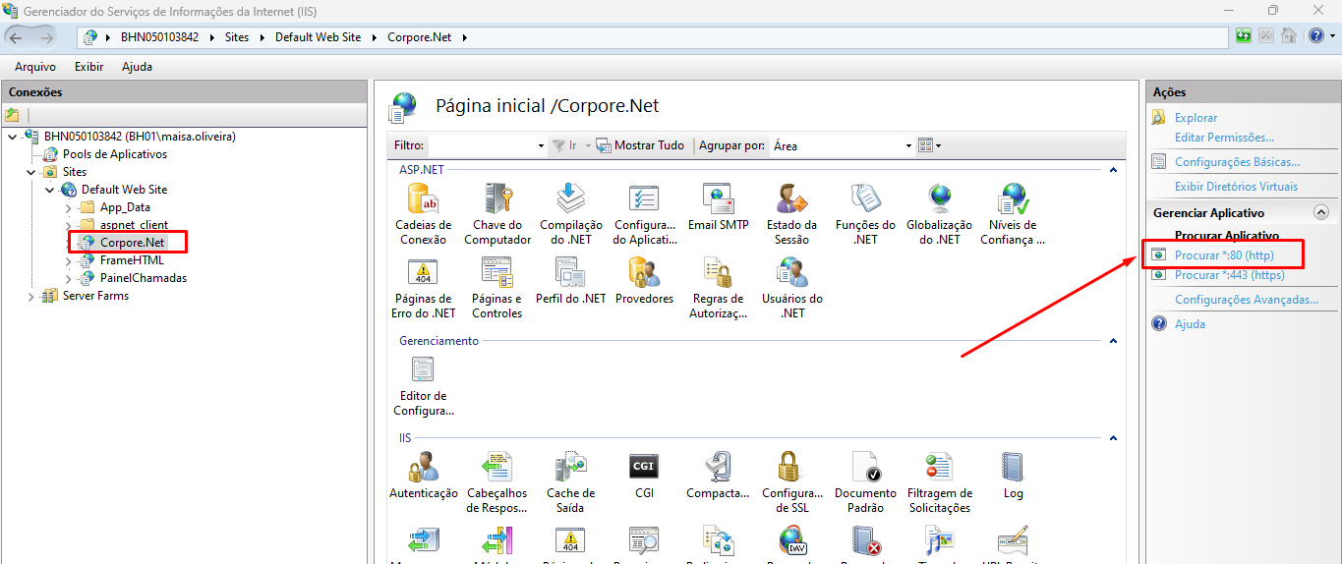The width and height of the screenshot is (1342, 564).
Task: Open Globalização do .NET feature
Action: pos(940,214)
